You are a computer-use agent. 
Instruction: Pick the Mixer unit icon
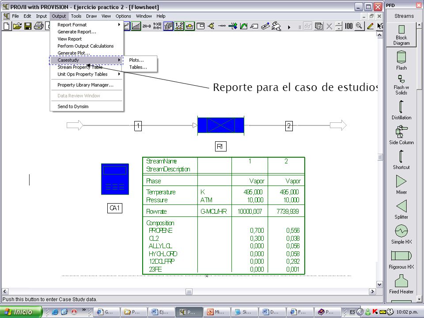pos(401,185)
